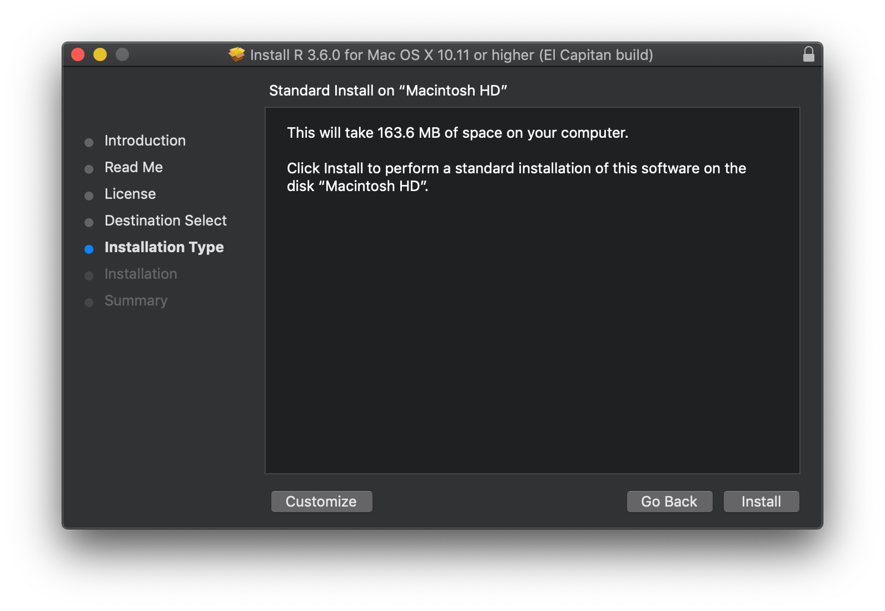Click the Standard Install heading text
This screenshot has height=611, width=885.
pyautogui.click(x=389, y=90)
